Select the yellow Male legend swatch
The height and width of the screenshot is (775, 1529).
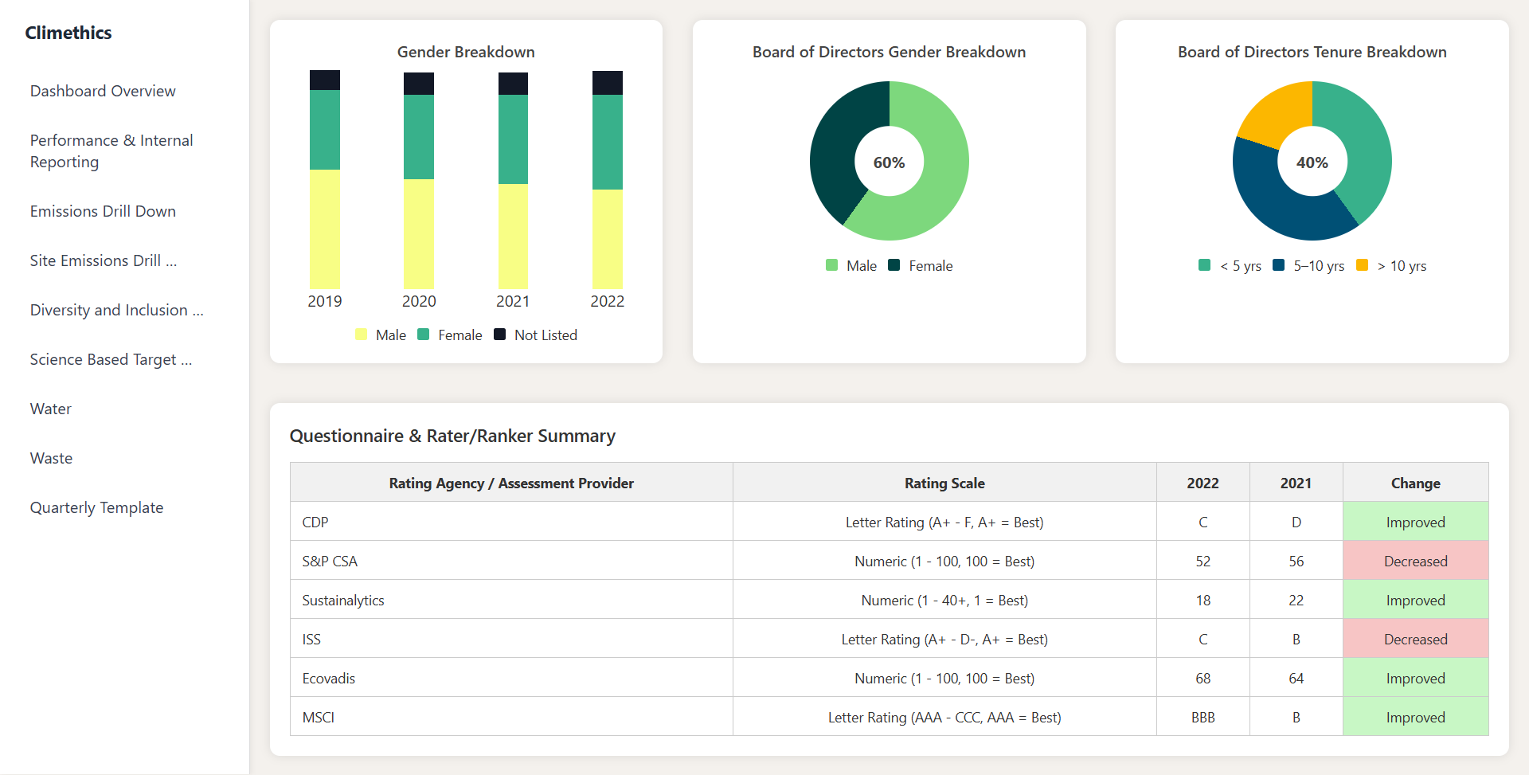(x=360, y=335)
